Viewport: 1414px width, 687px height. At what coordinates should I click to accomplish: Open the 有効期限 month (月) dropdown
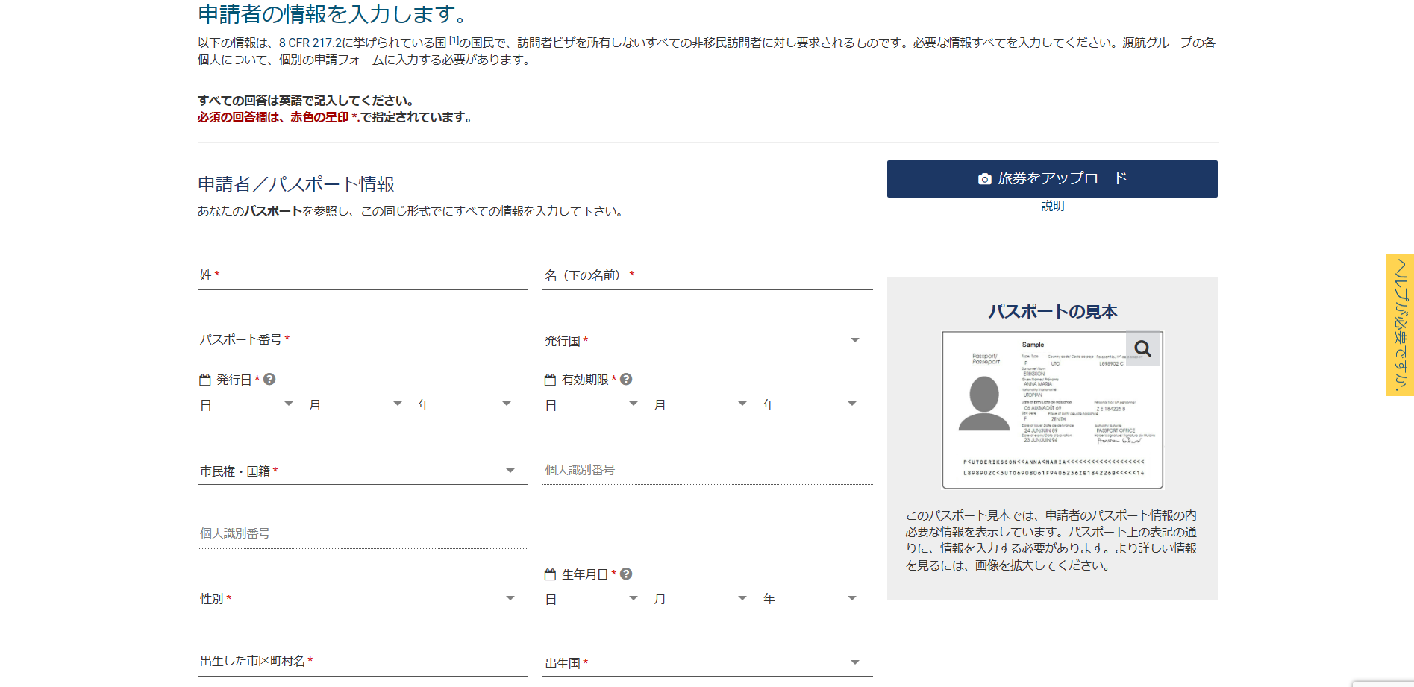coord(700,405)
